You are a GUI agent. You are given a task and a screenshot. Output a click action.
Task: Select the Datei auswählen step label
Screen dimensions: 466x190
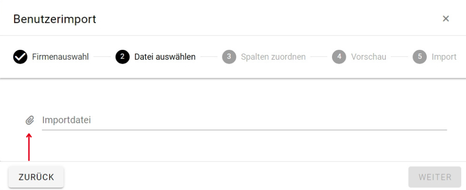tap(165, 57)
